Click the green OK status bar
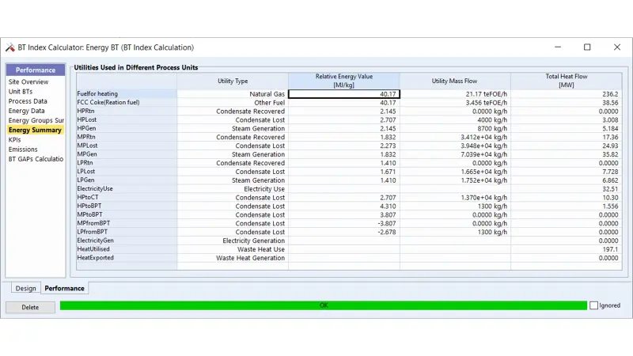 324,305
